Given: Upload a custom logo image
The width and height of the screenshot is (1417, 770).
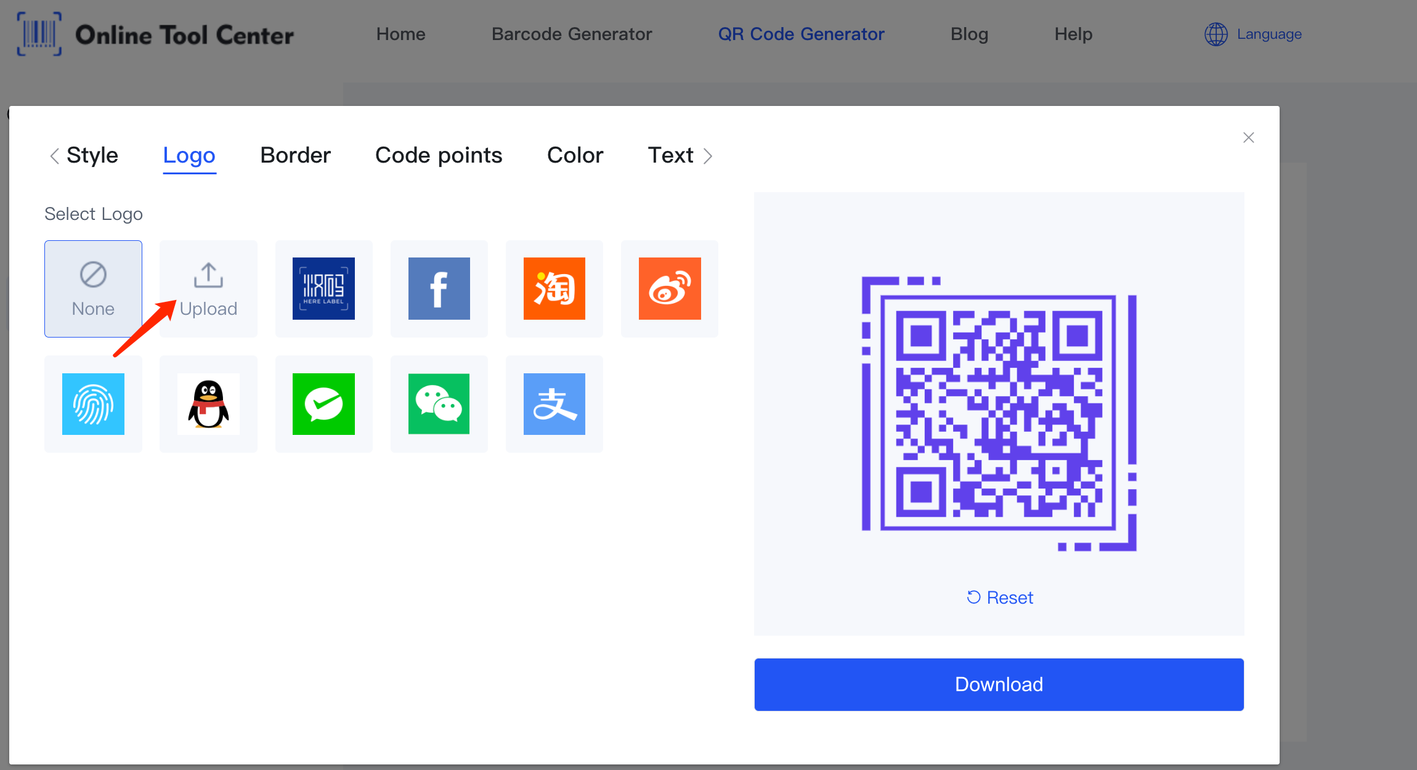Looking at the screenshot, I should coord(208,287).
